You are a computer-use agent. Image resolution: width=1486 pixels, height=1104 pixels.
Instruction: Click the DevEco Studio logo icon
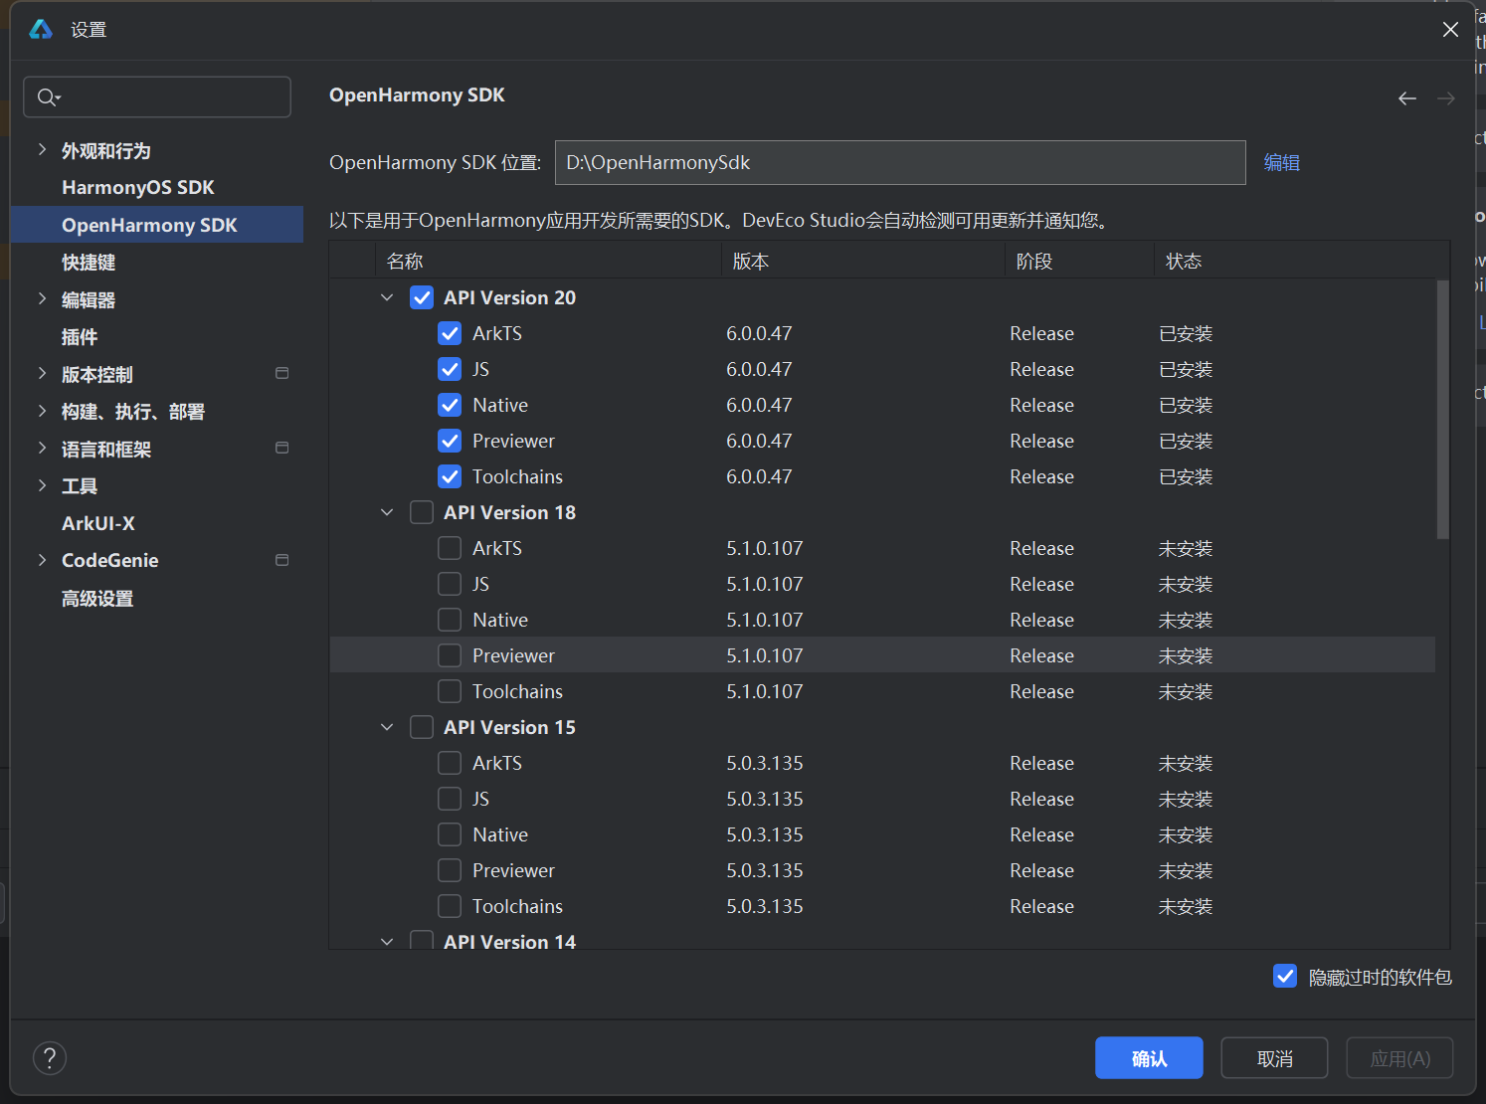(x=41, y=29)
